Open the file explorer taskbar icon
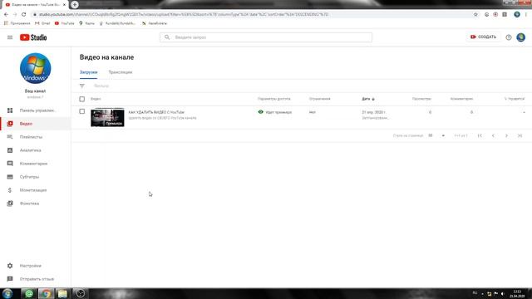The image size is (532, 299). pyautogui.click(x=62, y=293)
